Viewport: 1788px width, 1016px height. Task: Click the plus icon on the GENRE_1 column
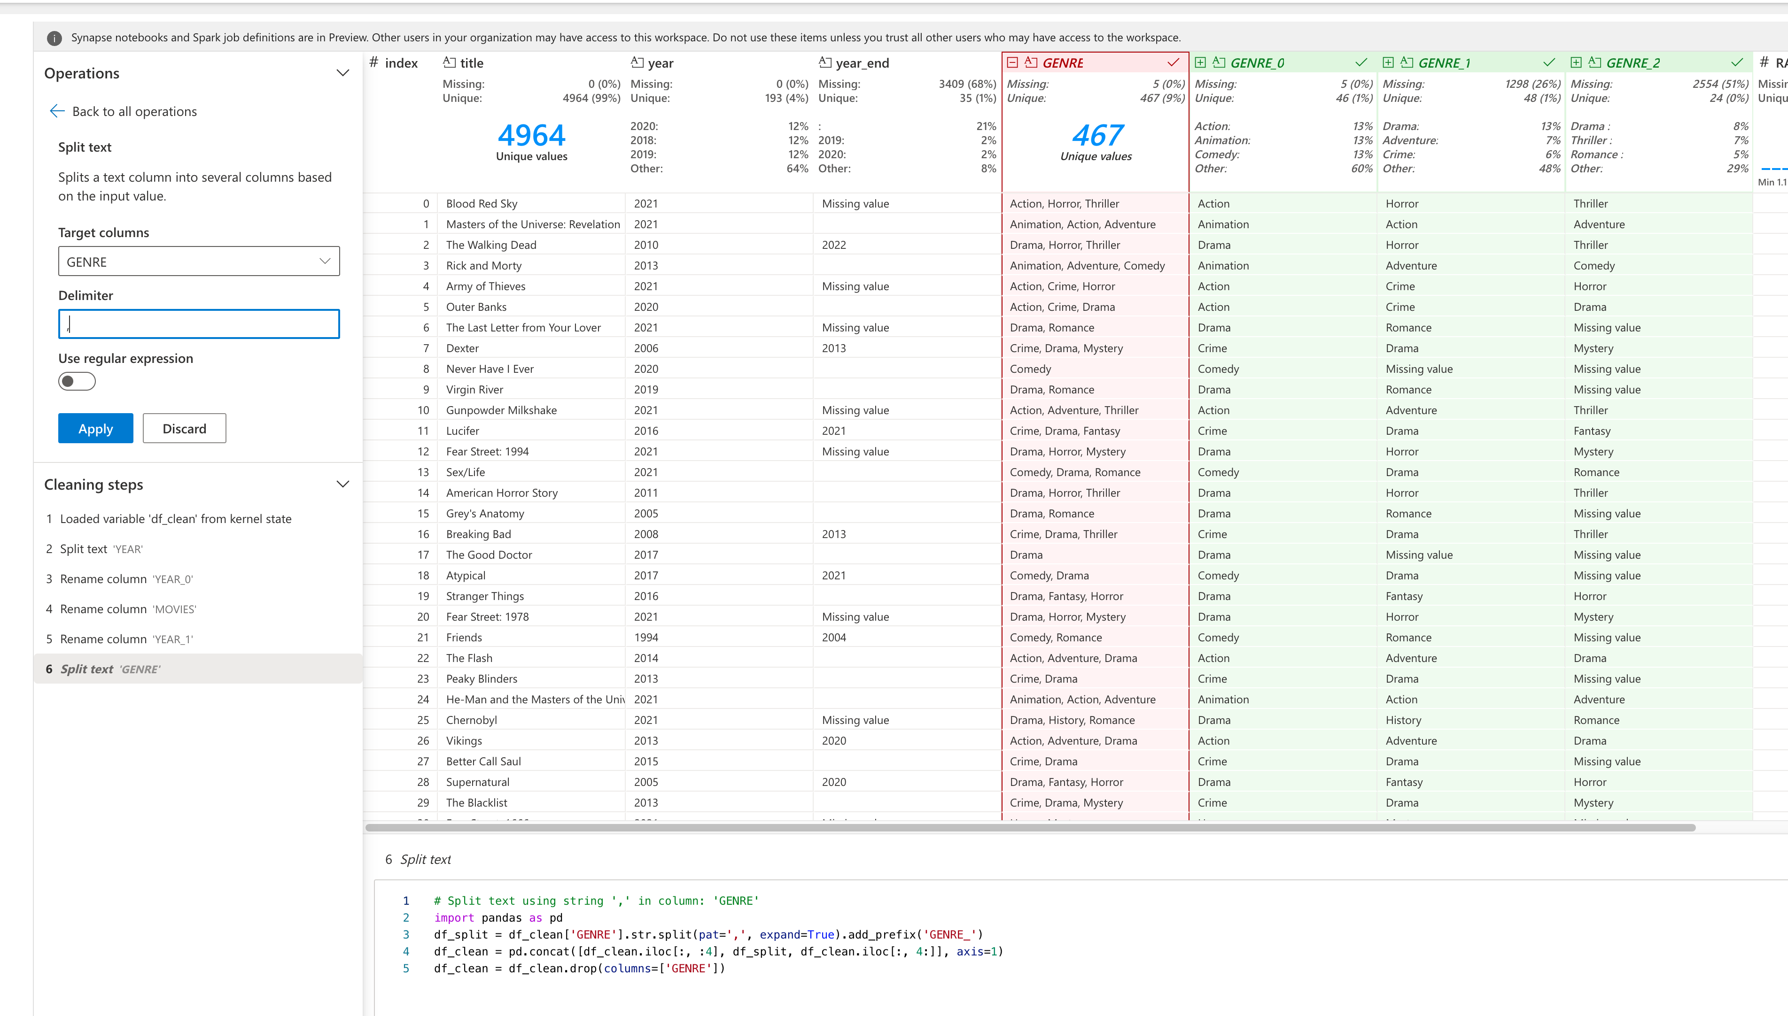(1388, 63)
